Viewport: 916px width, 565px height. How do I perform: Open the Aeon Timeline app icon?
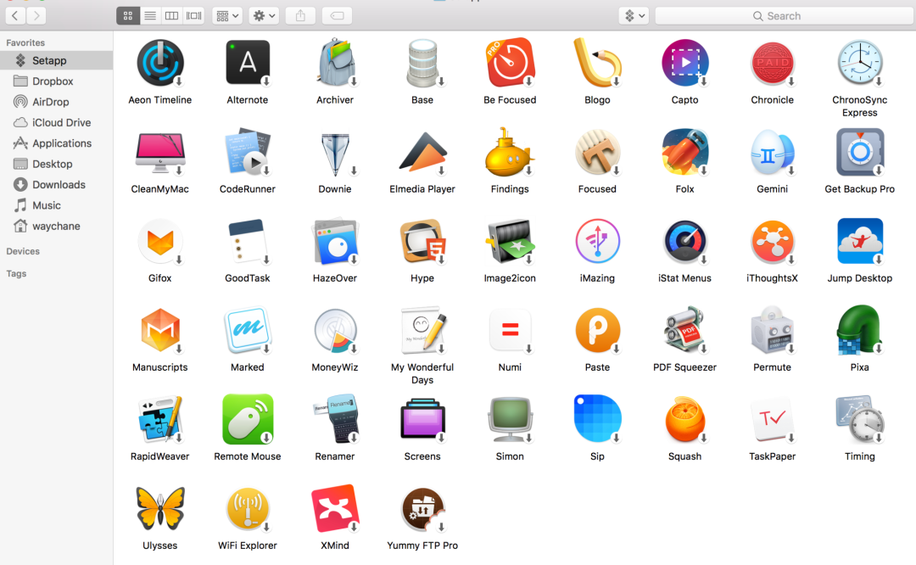coord(160,63)
